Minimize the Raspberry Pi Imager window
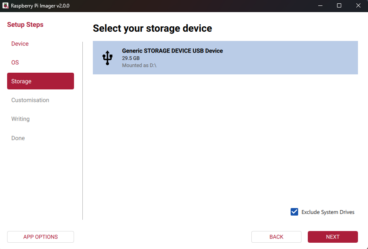Image resolution: width=368 pixels, height=249 pixels. click(320, 5)
